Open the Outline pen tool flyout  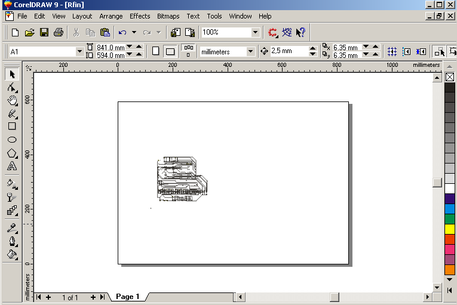click(x=12, y=241)
